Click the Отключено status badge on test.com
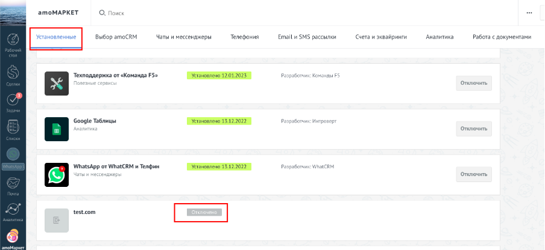The height and width of the screenshot is (250, 545). pyautogui.click(x=204, y=212)
